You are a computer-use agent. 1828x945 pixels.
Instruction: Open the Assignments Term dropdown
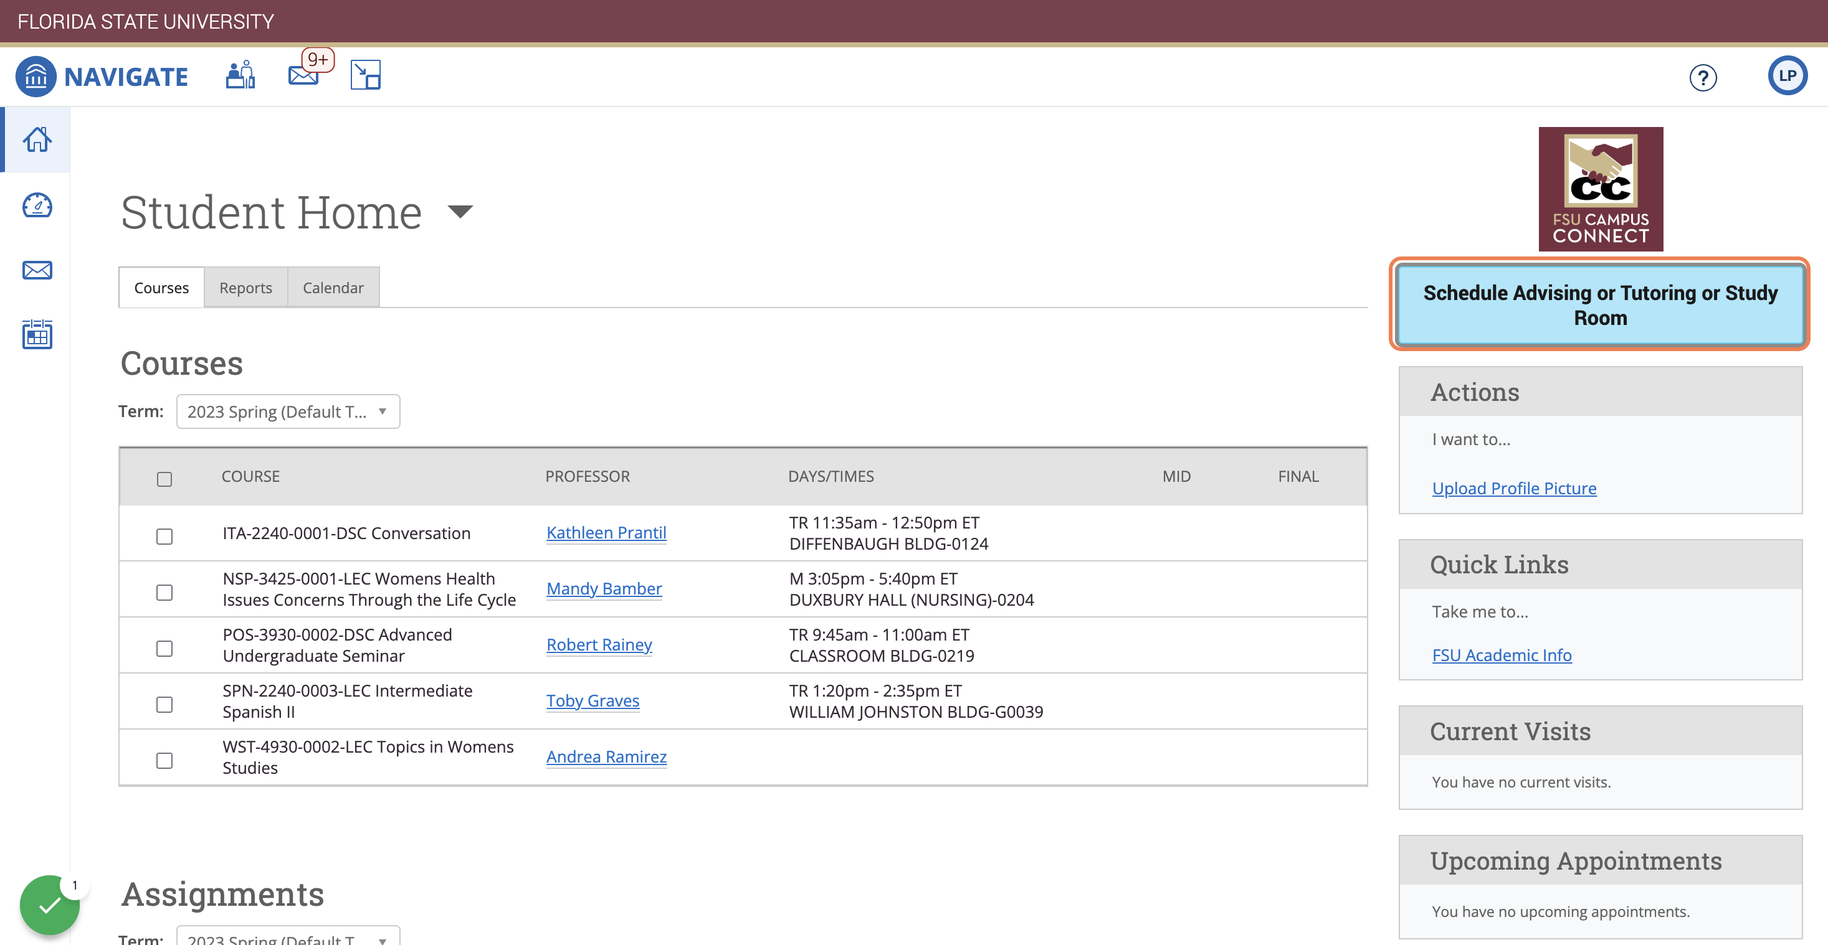pyautogui.click(x=288, y=936)
